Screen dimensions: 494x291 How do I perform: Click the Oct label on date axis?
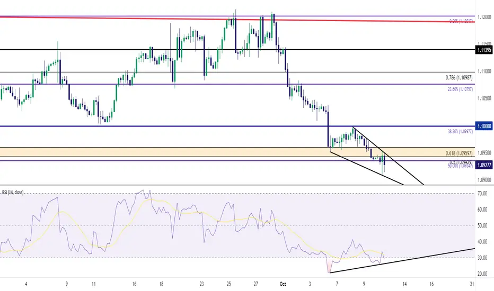(x=283, y=284)
